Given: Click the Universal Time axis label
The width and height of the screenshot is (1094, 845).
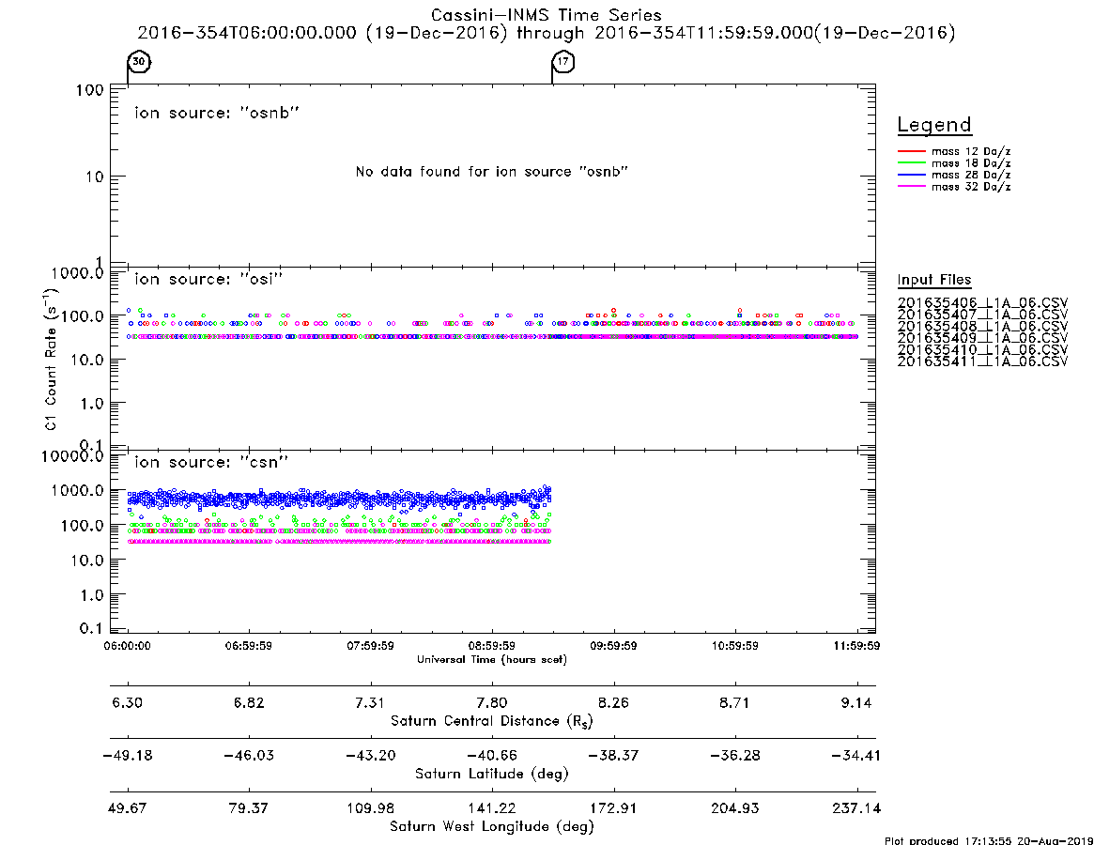Looking at the screenshot, I should click(x=492, y=659).
